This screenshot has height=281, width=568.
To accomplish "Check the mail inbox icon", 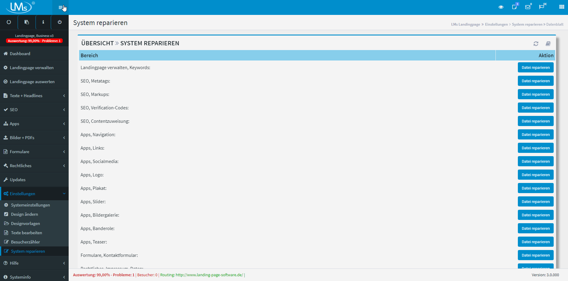I will click(x=528, y=7).
